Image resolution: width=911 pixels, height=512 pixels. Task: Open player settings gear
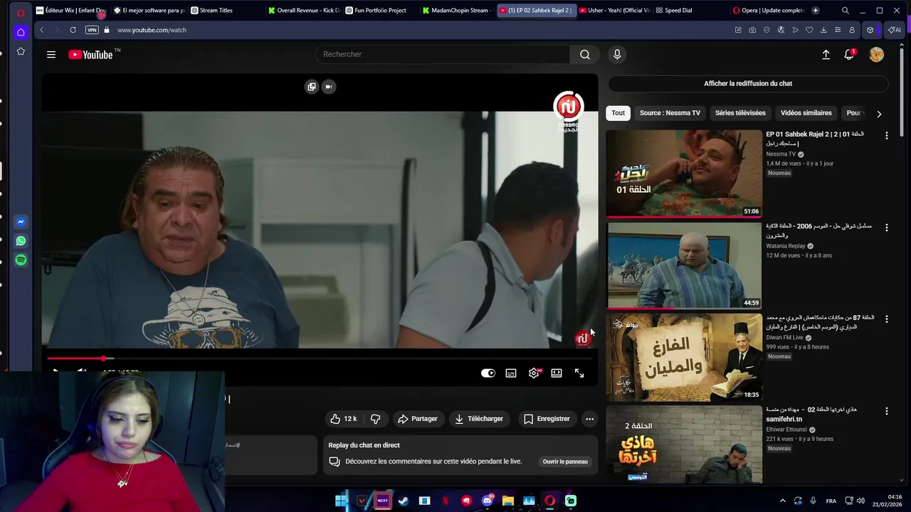(534, 373)
